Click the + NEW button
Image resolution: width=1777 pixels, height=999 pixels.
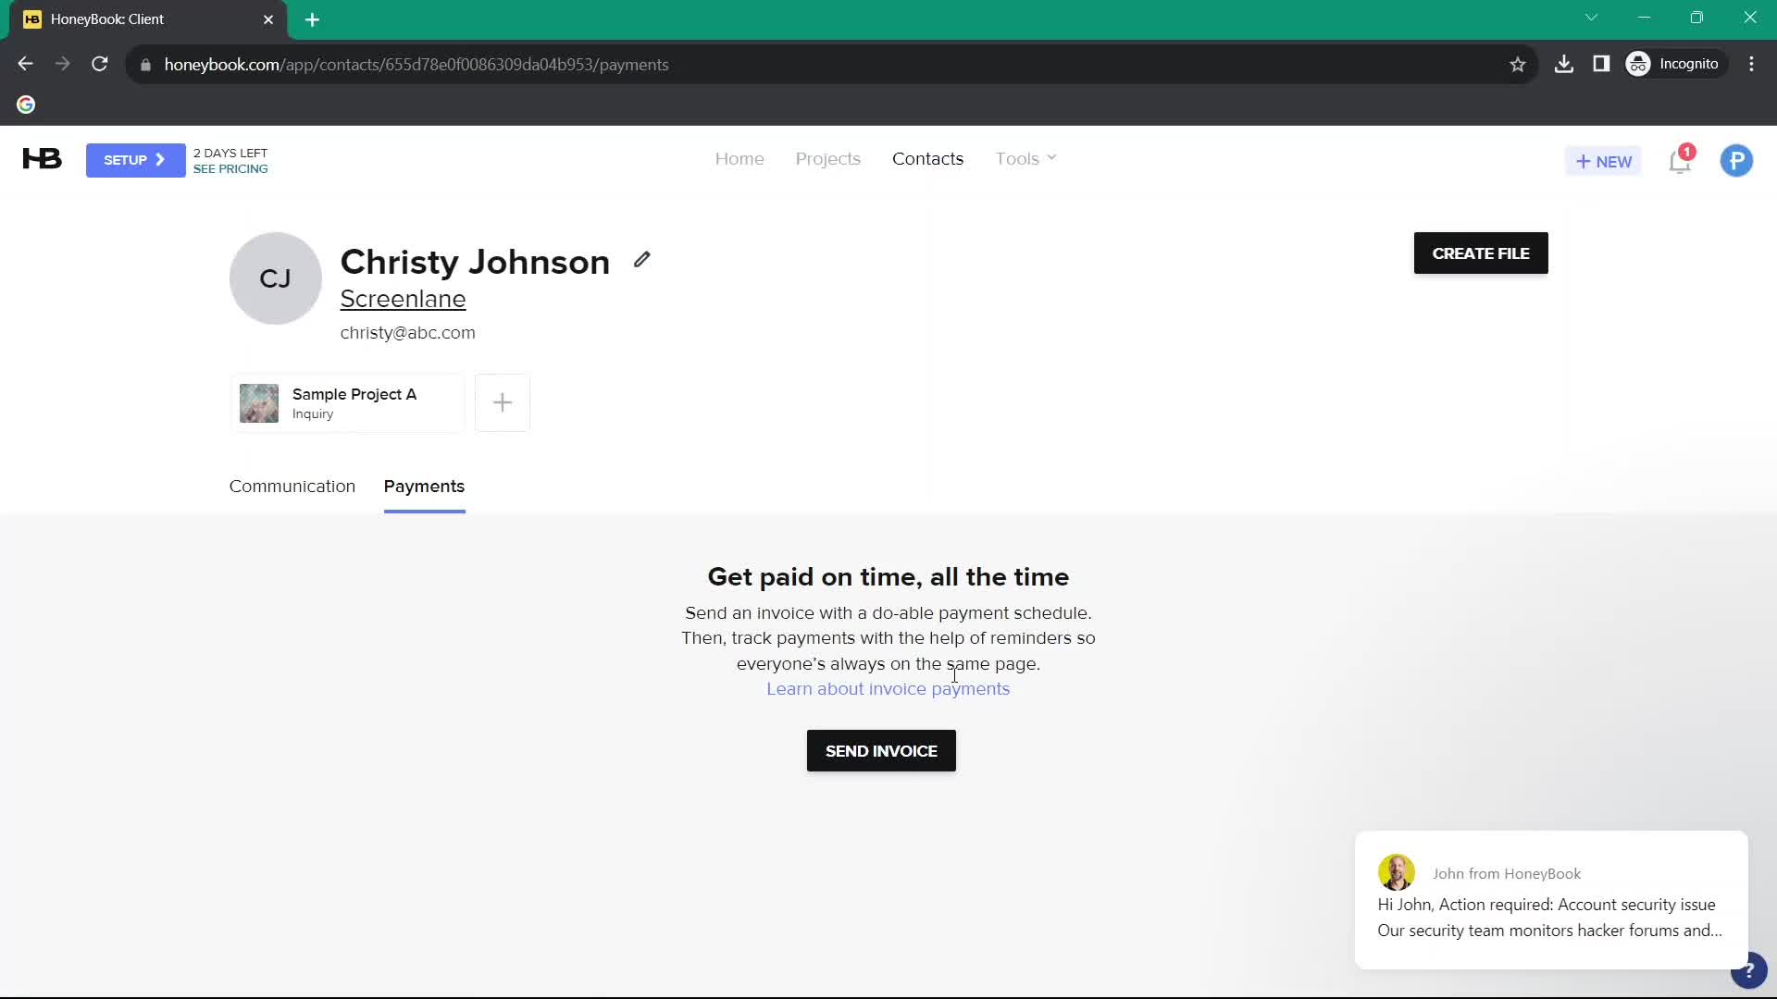1603,161
